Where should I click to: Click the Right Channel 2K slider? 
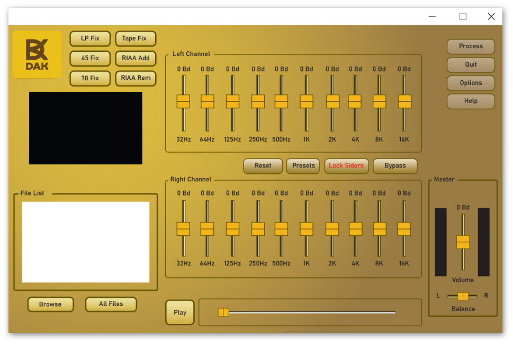point(332,229)
